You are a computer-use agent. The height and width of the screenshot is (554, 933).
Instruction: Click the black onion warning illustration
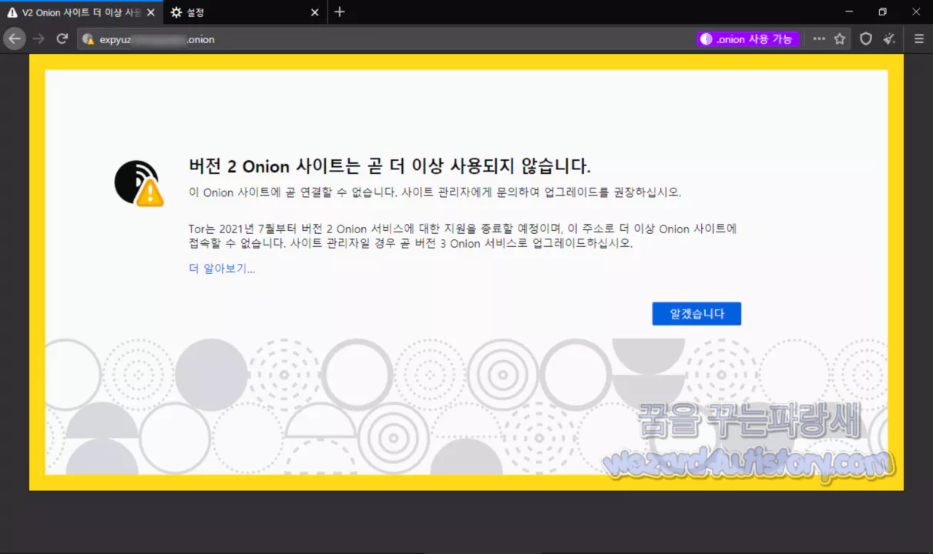pos(138,183)
